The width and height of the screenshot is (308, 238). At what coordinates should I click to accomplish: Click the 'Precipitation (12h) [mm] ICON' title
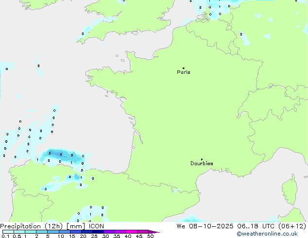tap(52, 226)
